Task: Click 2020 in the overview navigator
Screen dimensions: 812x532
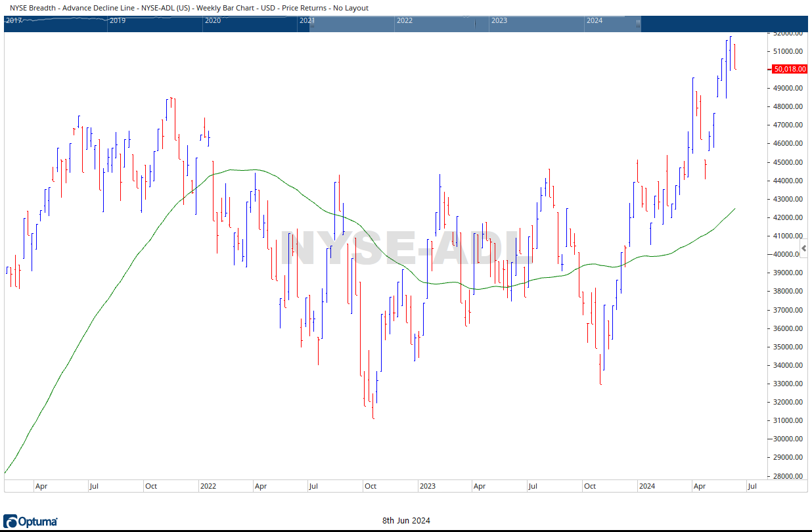Action: click(212, 20)
